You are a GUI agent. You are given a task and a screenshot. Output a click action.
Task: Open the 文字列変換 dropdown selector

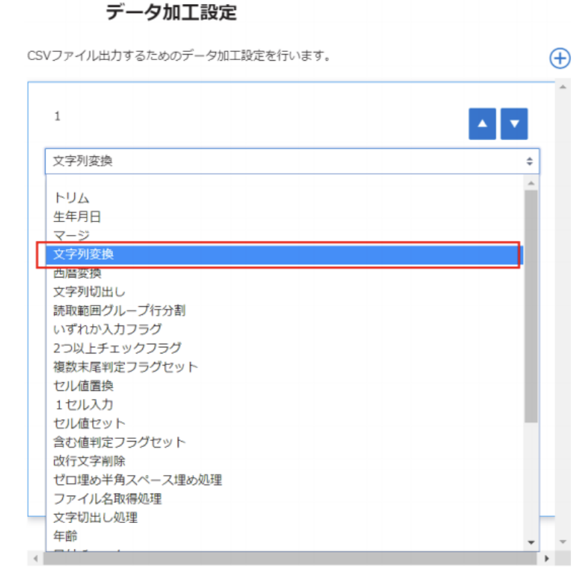click(x=292, y=161)
